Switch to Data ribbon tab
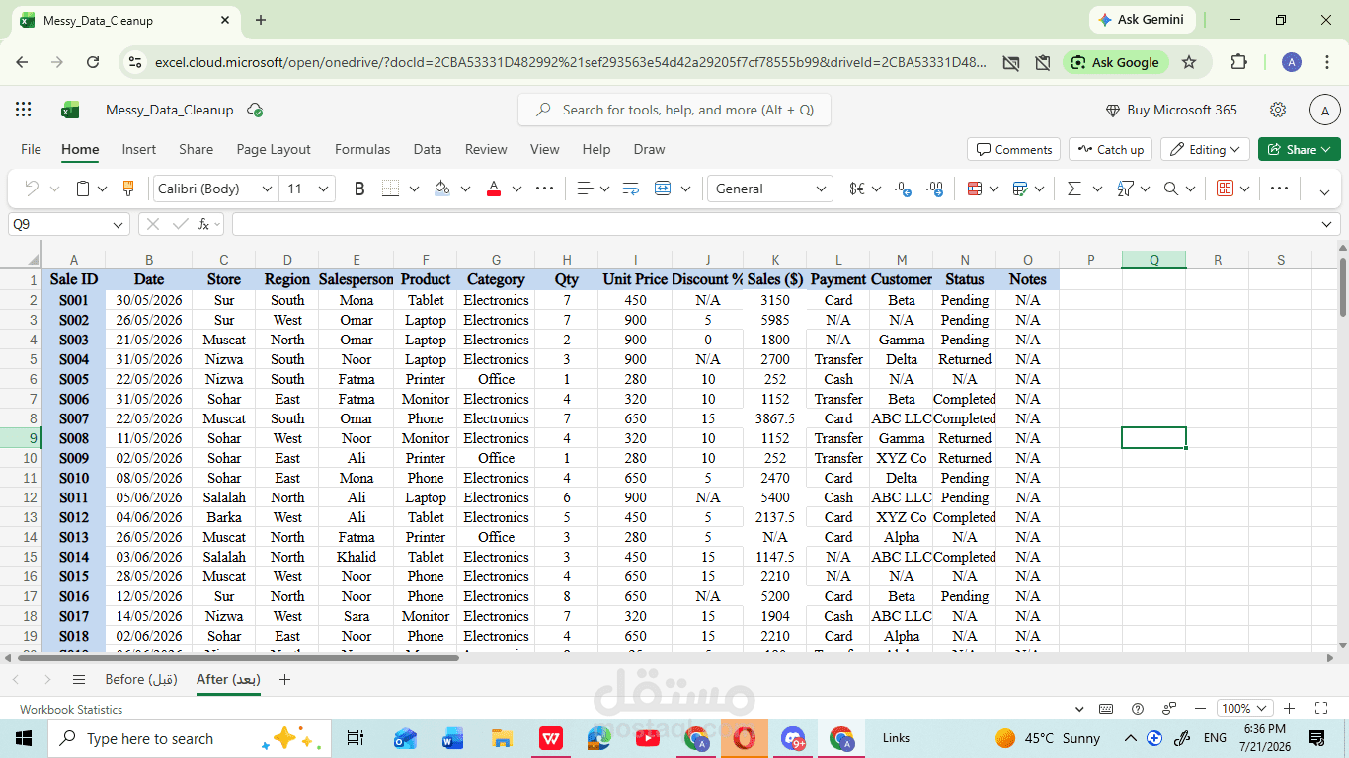Screen dimensions: 1349x758 pos(428,150)
